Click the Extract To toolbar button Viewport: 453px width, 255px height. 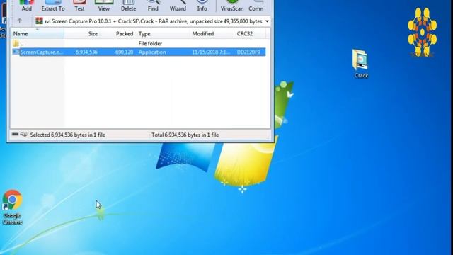(53, 6)
